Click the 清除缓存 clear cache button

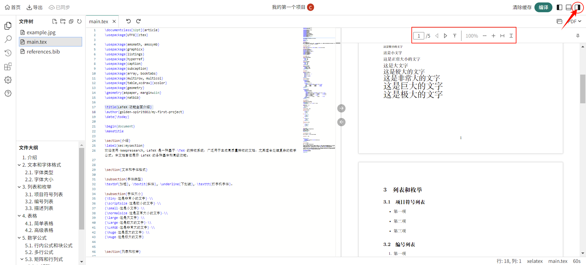pos(522,7)
